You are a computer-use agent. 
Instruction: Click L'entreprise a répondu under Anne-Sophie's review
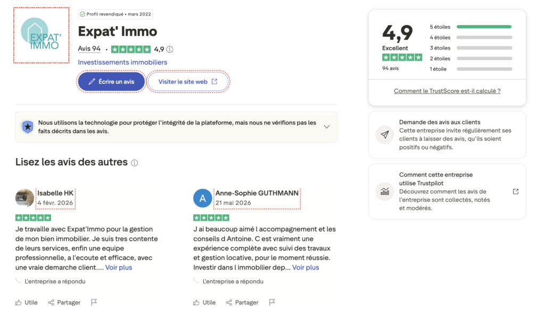(233, 281)
